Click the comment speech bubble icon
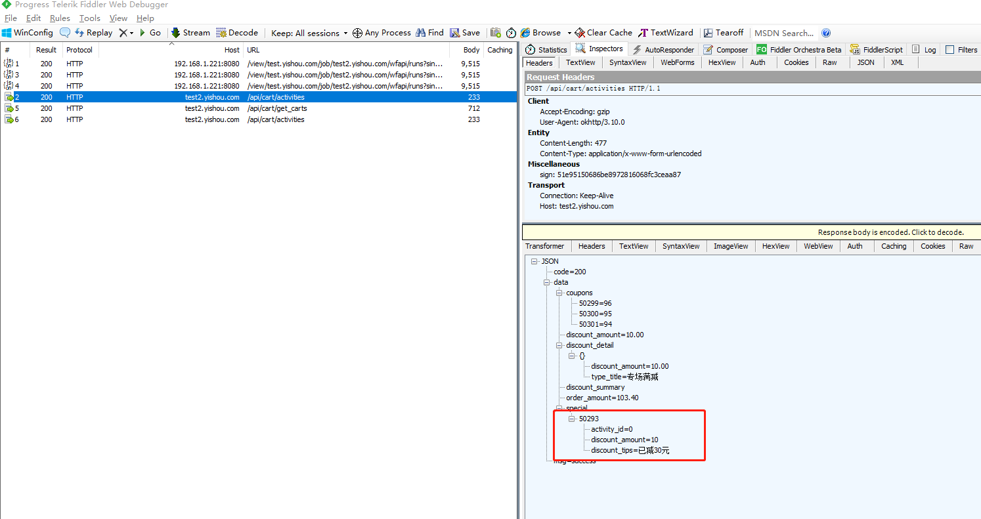Image resolution: width=981 pixels, height=519 pixels. 65,33
